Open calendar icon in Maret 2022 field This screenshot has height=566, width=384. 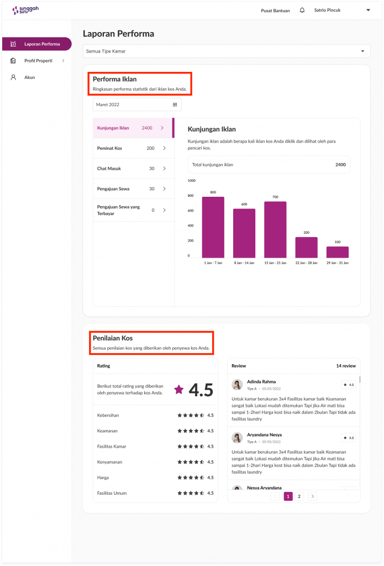coord(175,104)
